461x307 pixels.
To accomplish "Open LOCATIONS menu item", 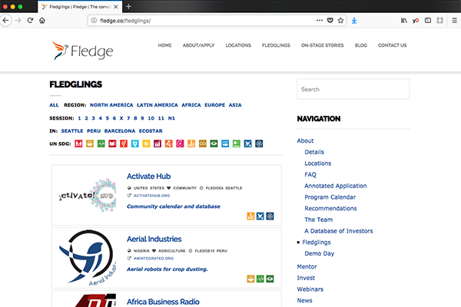I will (x=238, y=45).
